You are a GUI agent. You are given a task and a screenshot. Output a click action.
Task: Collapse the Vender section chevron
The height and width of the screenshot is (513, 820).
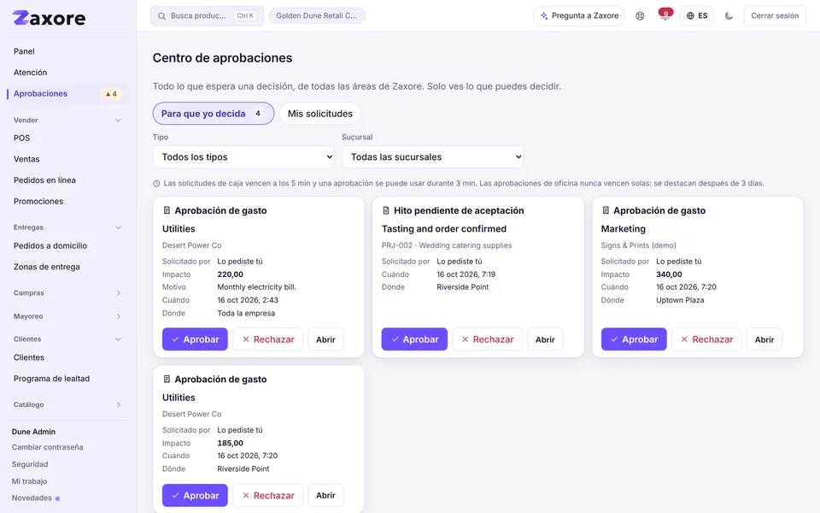tap(118, 121)
